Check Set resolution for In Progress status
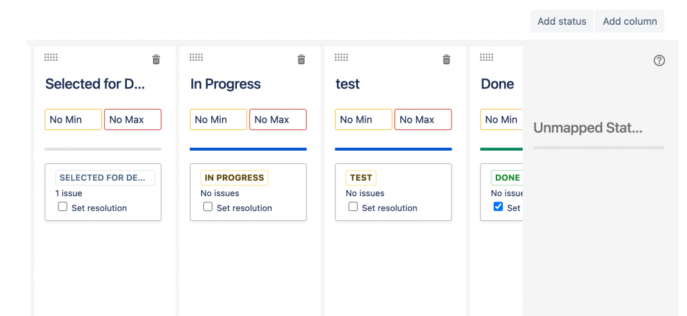The width and height of the screenshot is (687, 316). coord(208,207)
